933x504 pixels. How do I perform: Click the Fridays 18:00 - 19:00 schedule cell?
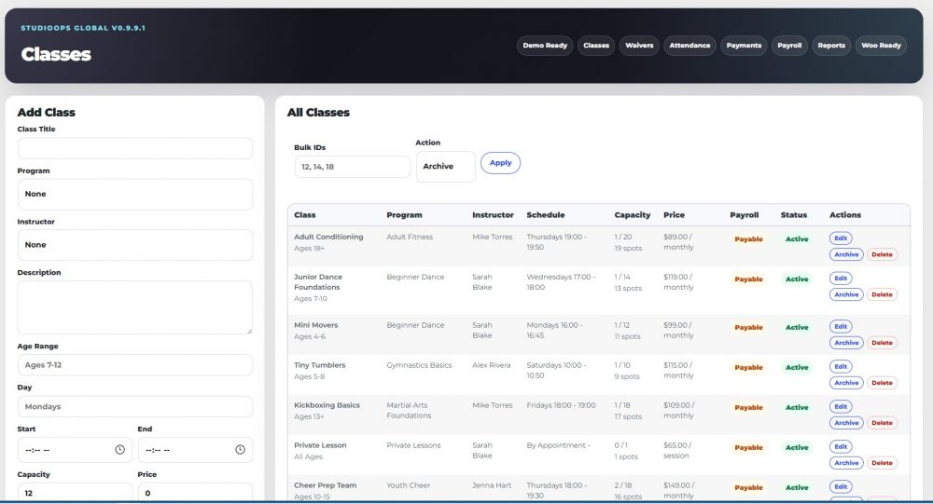pyautogui.click(x=561, y=405)
